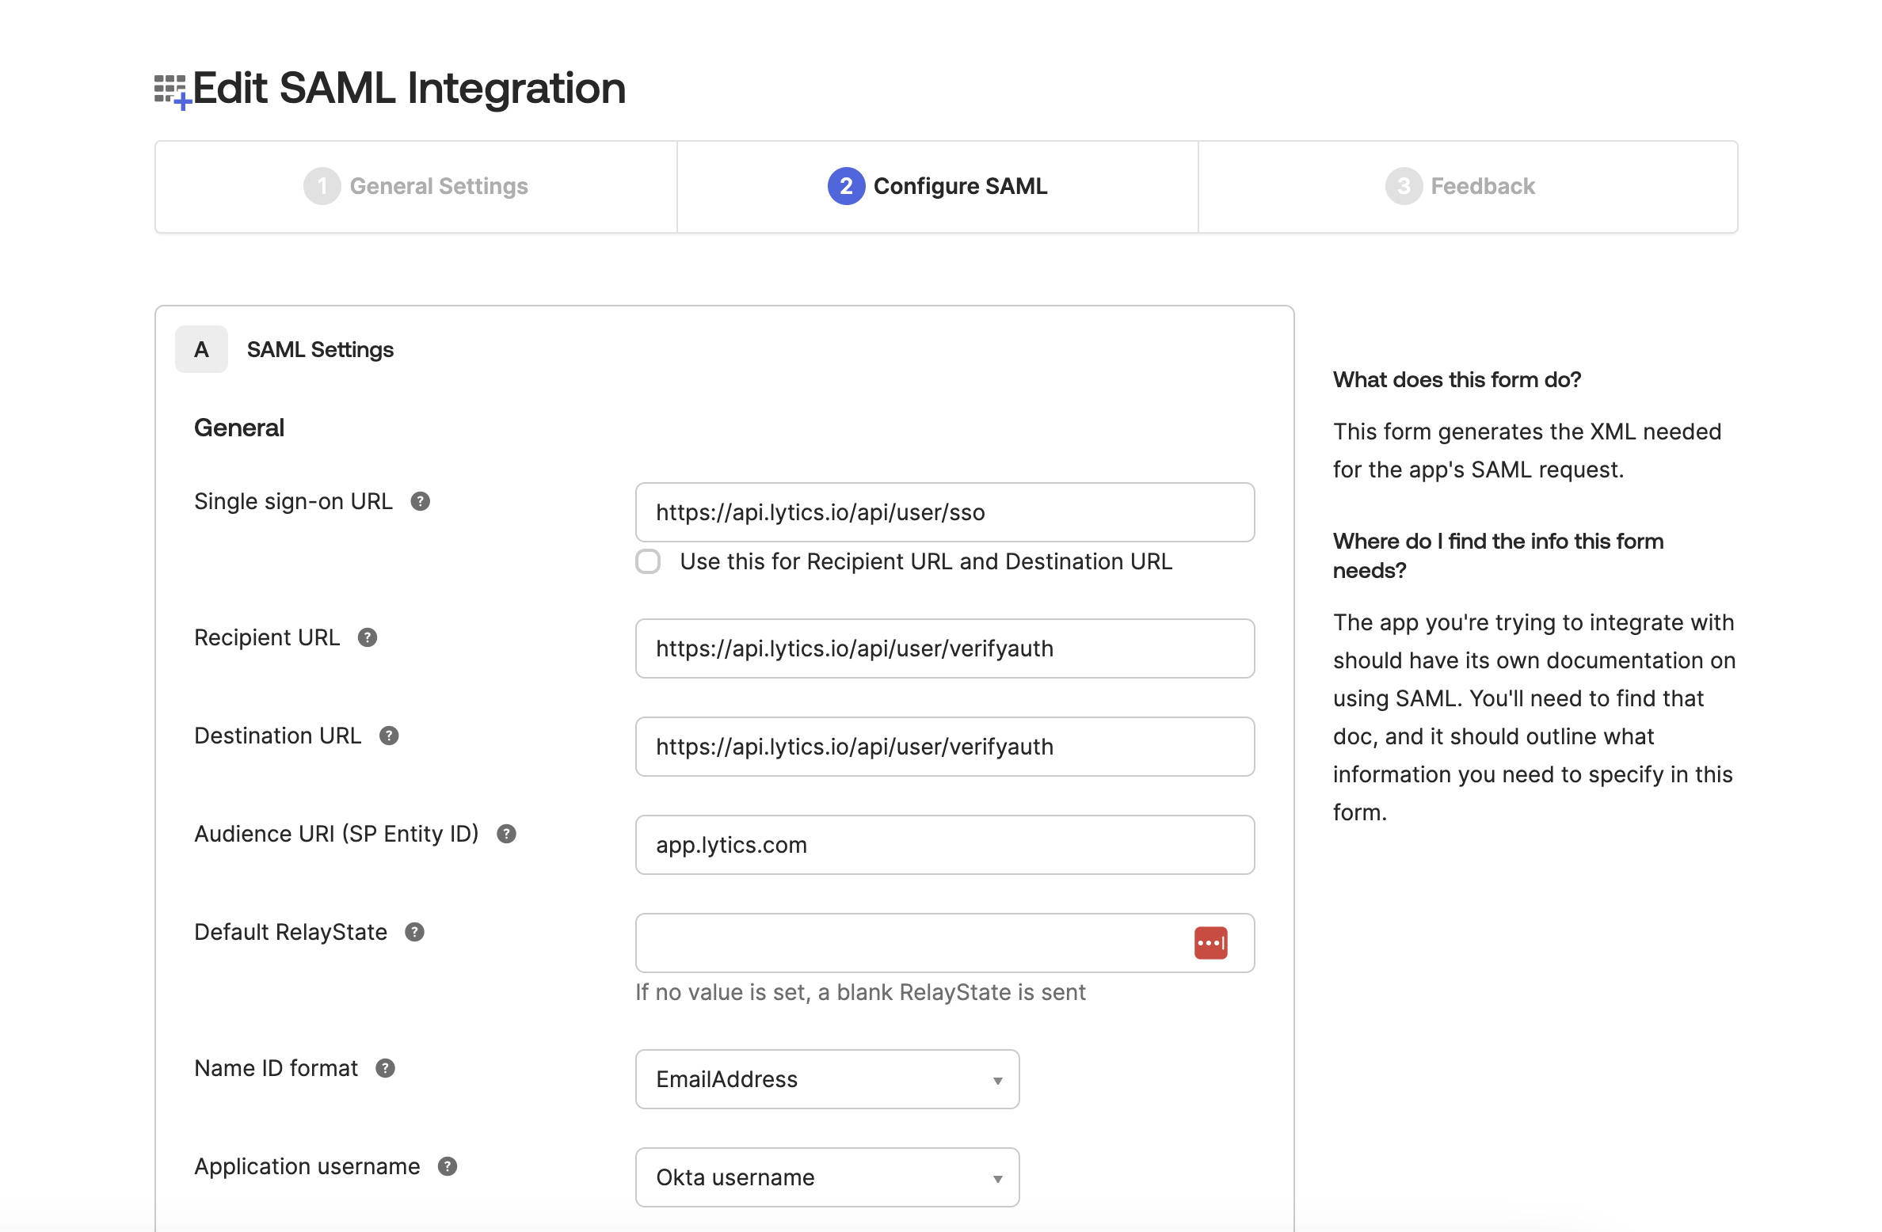Image resolution: width=1882 pixels, height=1232 pixels.
Task: Open help tooltip for Destination URL
Action: [x=388, y=736]
